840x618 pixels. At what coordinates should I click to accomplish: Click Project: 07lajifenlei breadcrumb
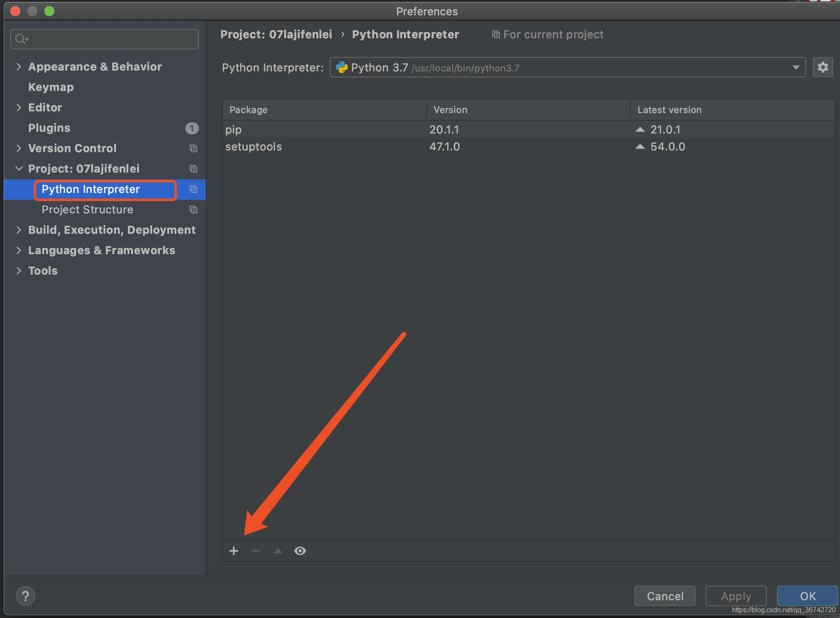[x=276, y=34]
